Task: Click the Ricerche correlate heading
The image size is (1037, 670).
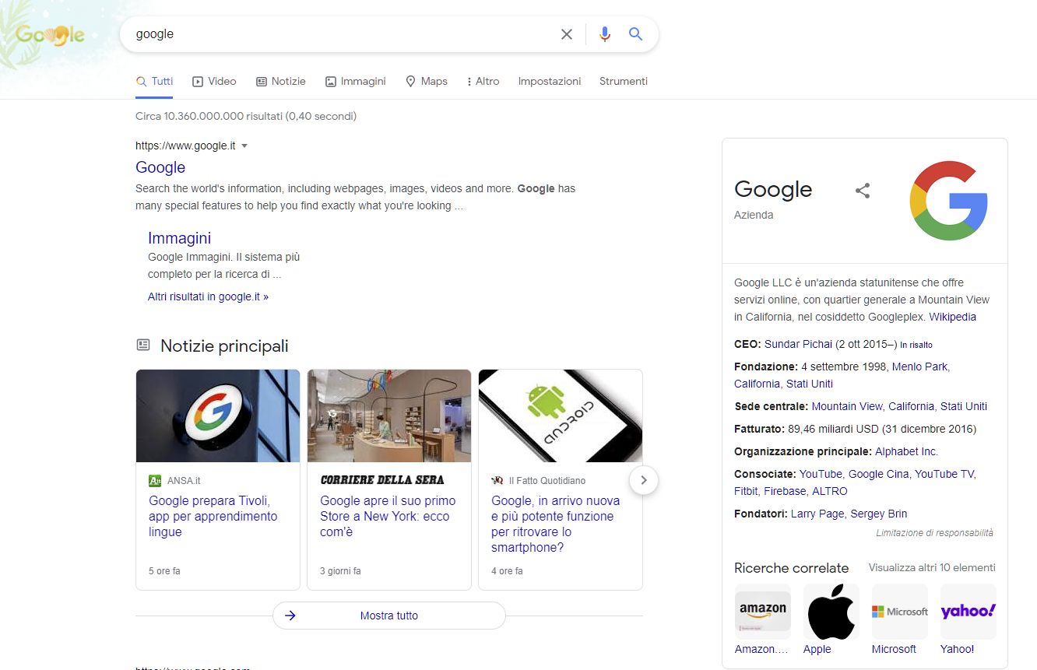Action: pos(791,567)
